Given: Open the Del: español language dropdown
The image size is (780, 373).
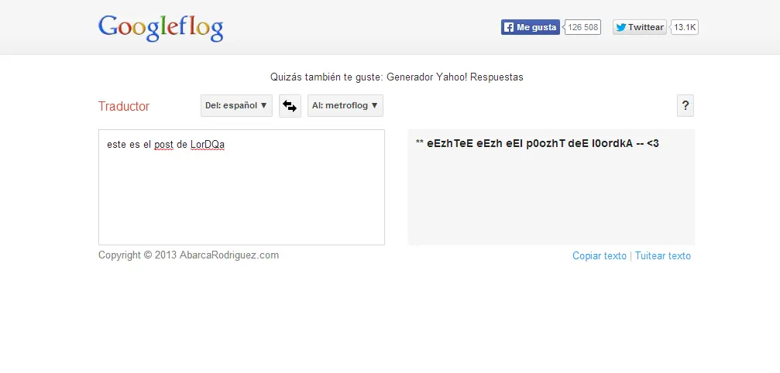Looking at the screenshot, I should pos(236,106).
